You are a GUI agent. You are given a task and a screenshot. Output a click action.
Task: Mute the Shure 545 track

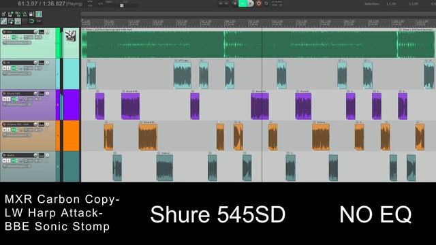coord(4,99)
